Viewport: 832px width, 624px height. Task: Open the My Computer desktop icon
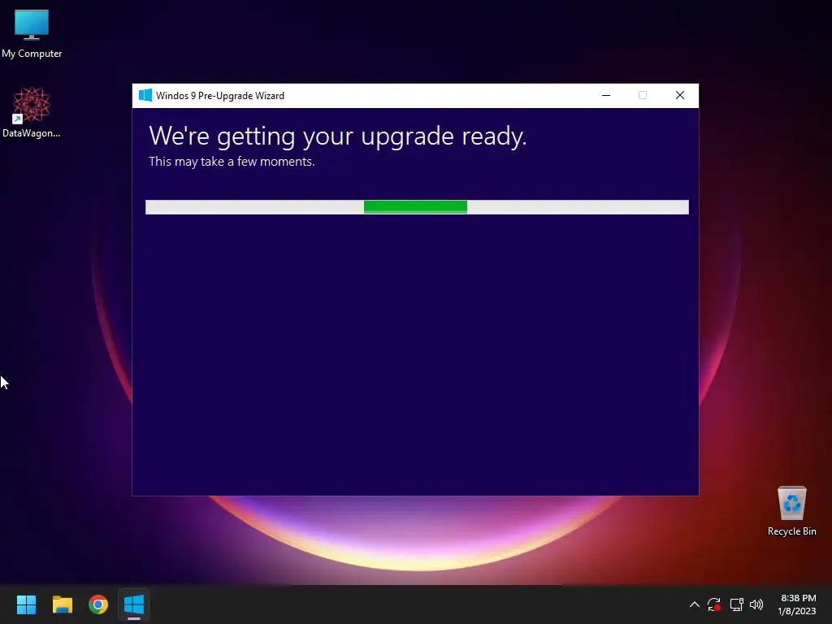(x=32, y=34)
